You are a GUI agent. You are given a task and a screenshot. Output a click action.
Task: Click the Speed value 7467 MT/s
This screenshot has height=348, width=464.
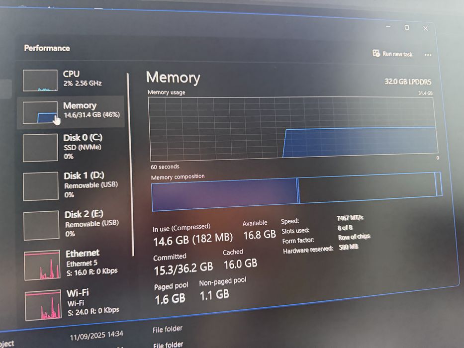(x=350, y=218)
